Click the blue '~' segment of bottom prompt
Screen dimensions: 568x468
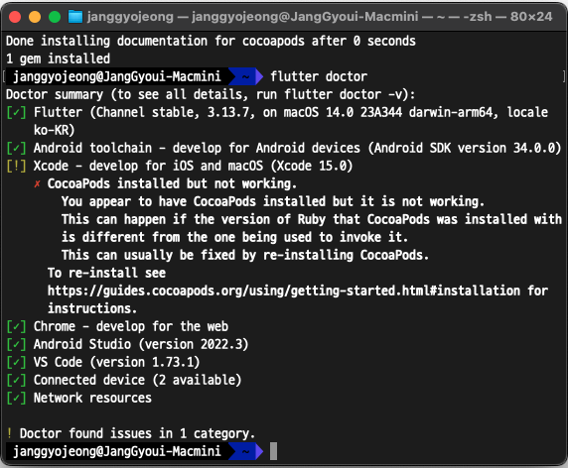click(x=246, y=451)
